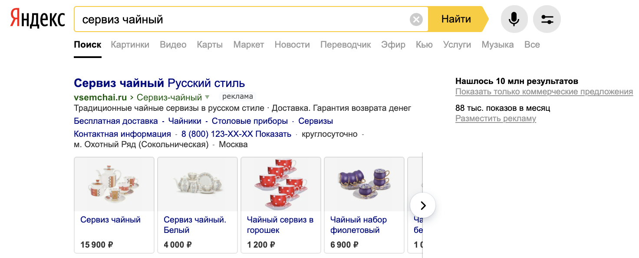Start voice search with microphone

pyautogui.click(x=514, y=19)
